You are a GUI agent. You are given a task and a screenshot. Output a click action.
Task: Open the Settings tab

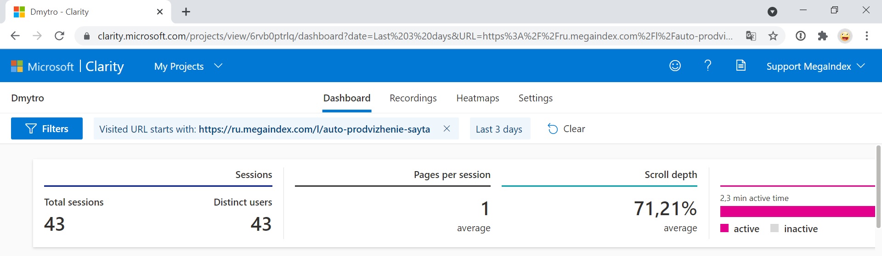[x=536, y=98]
